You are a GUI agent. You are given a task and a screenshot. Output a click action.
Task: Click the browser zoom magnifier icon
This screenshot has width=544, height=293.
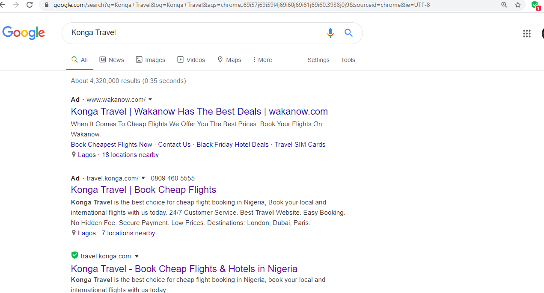[x=504, y=5]
